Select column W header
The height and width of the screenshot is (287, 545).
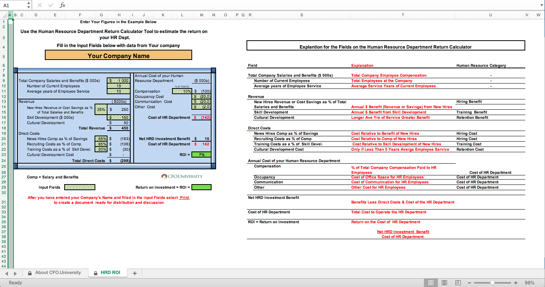tap(538, 15)
